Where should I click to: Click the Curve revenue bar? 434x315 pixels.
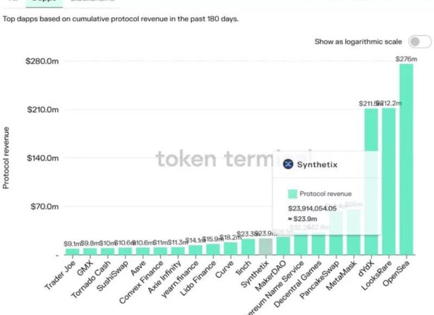pyautogui.click(x=231, y=248)
